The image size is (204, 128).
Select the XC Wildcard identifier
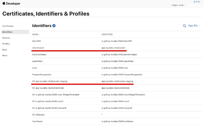pos(38,115)
